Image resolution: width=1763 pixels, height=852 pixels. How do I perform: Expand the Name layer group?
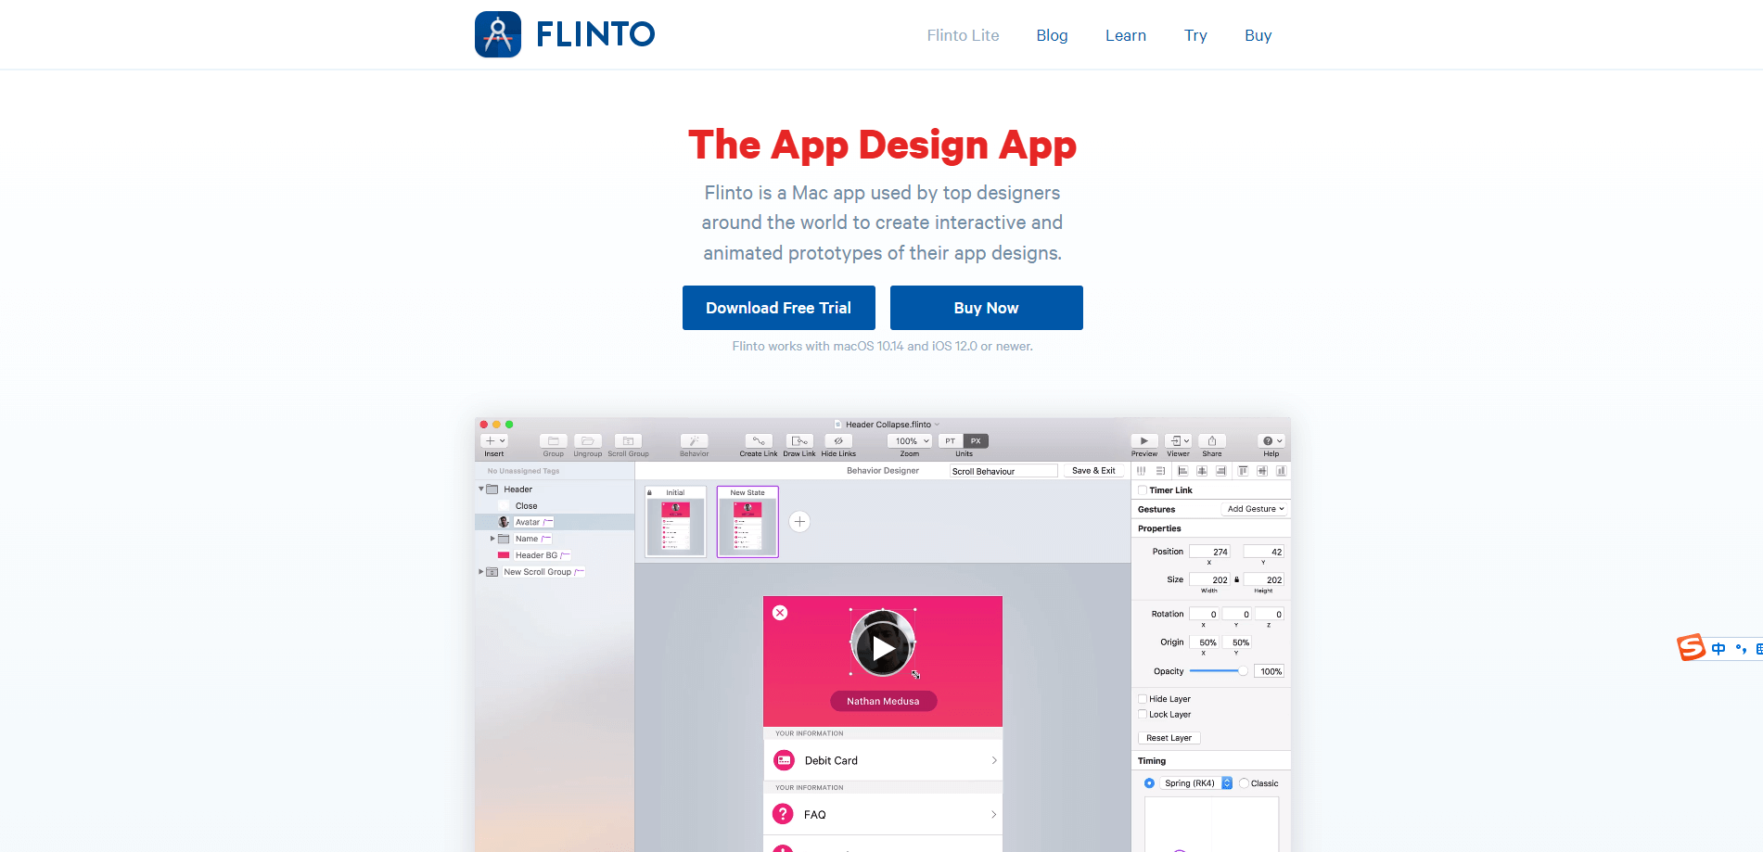click(x=492, y=539)
